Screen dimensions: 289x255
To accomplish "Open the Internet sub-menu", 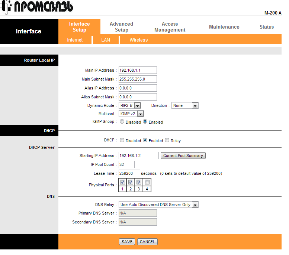I will coord(75,40).
